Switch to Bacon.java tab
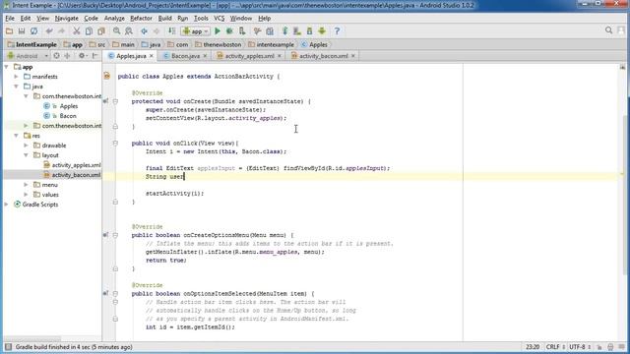This screenshot has height=354, width=630. [185, 56]
